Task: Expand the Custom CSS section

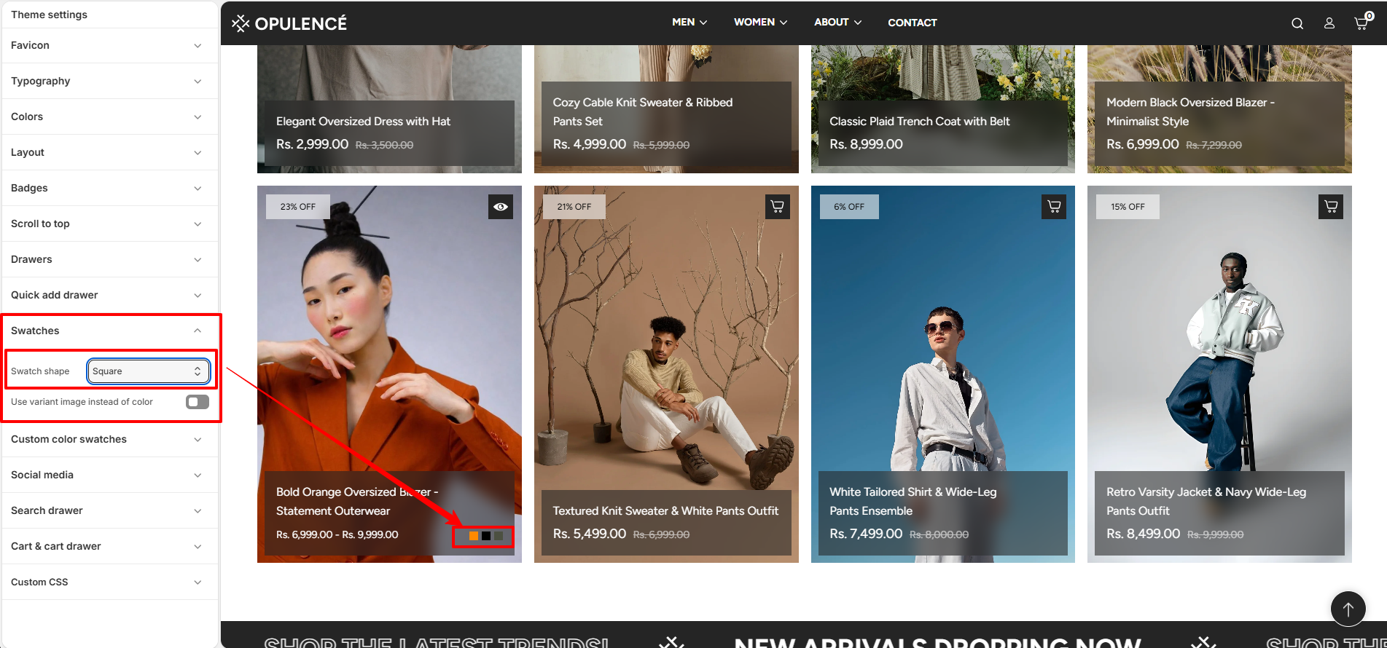Action: [109, 582]
